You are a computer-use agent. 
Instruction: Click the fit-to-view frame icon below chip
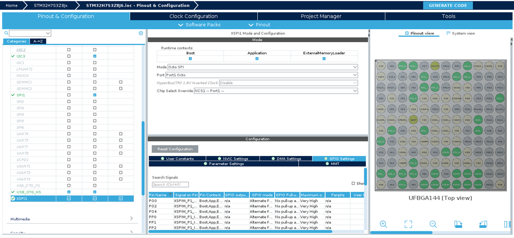(x=408, y=224)
